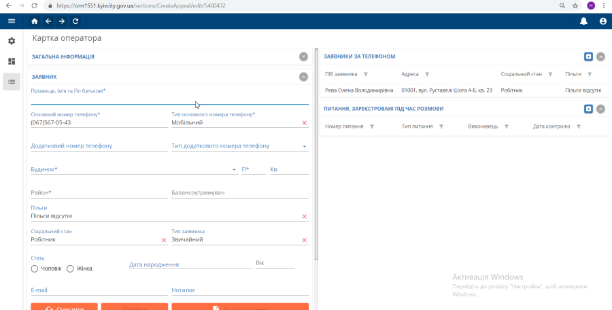Filter the ПІБ заявника column

[x=365, y=74]
